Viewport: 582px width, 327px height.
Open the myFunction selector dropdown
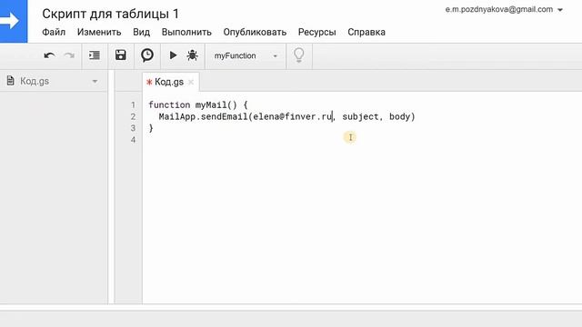pyautogui.click(x=246, y=56)
